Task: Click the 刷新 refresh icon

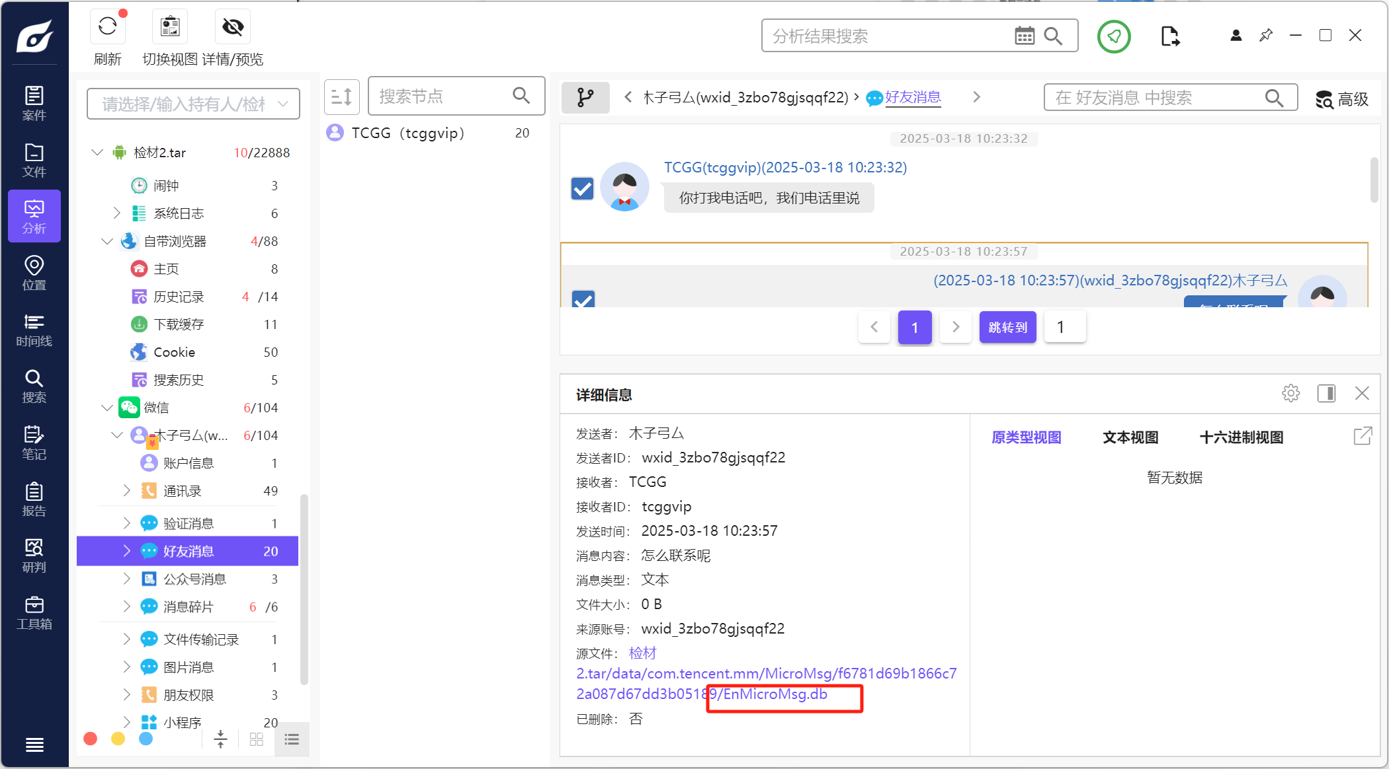Action: (108, 26)
